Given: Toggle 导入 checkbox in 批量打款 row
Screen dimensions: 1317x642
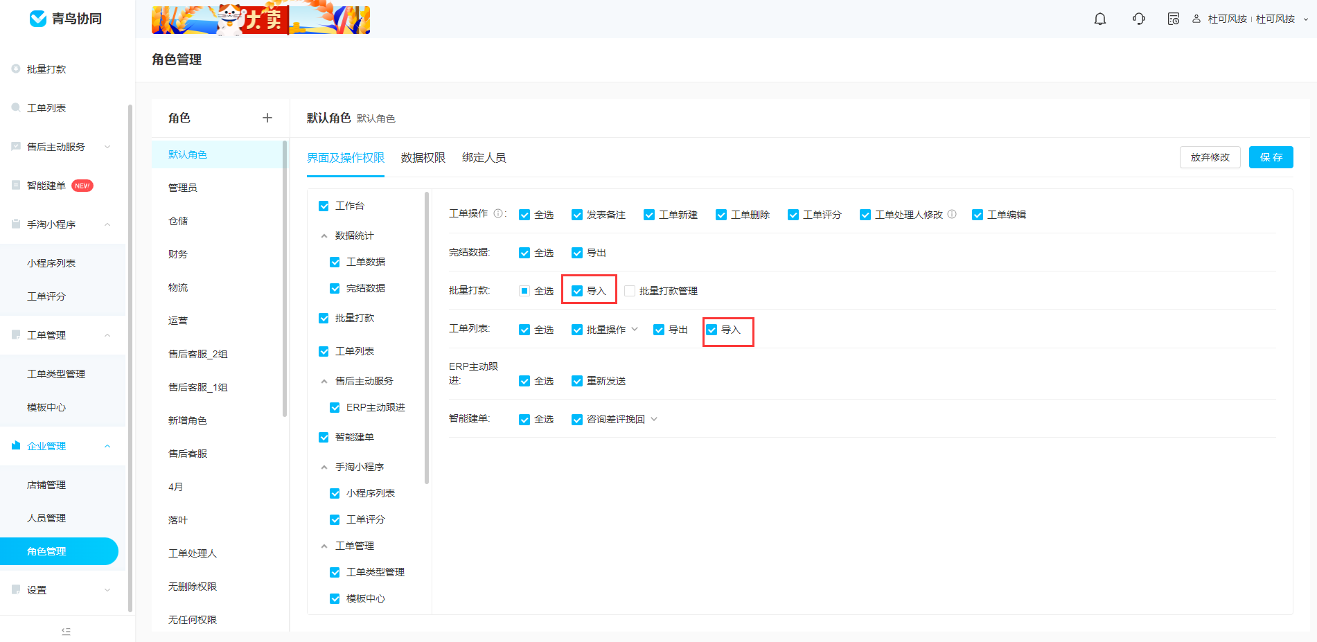Looking at the screenshot, I should click(x=577, y=291).
